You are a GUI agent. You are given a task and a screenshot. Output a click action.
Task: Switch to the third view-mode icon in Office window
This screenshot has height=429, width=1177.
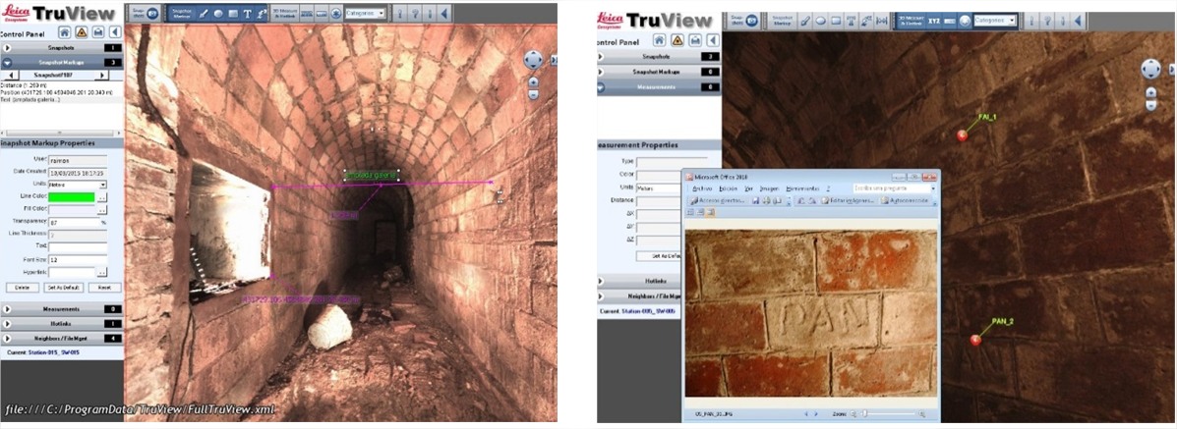pyautogui.click(x=710, y=212)
